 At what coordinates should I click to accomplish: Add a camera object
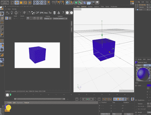[x=93, y=2]
